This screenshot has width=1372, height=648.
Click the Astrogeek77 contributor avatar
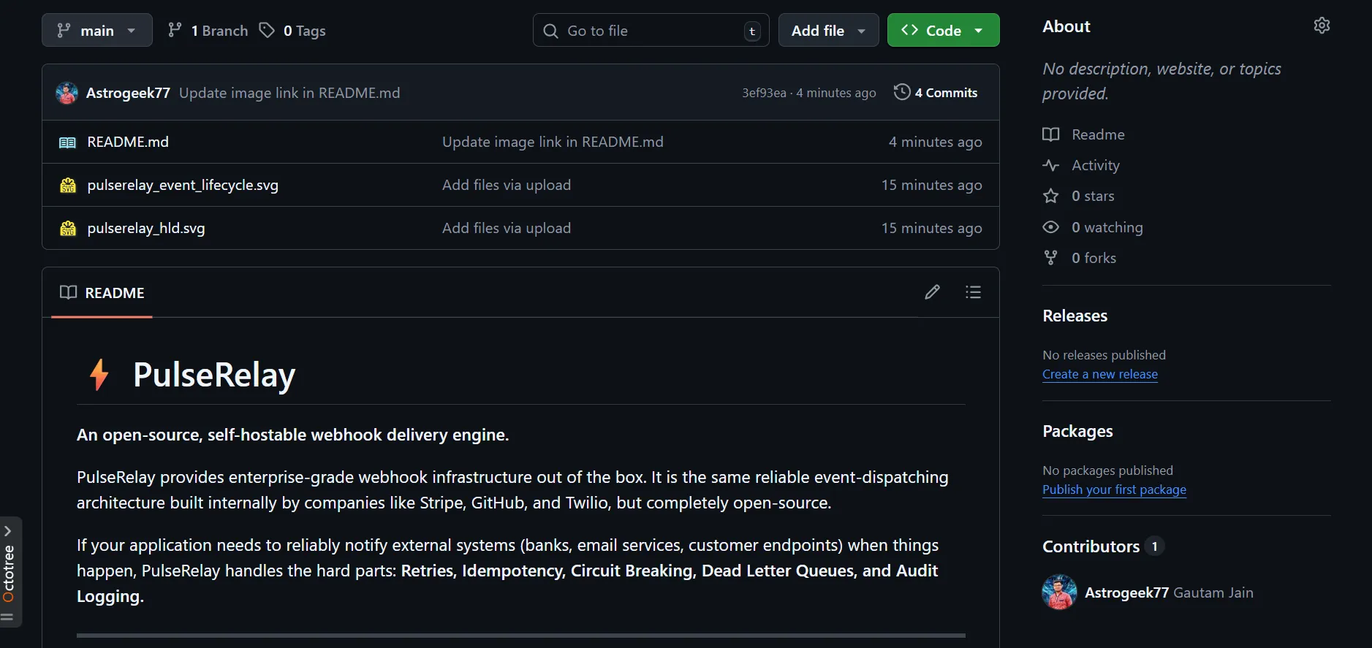(x=1059, y=592)
